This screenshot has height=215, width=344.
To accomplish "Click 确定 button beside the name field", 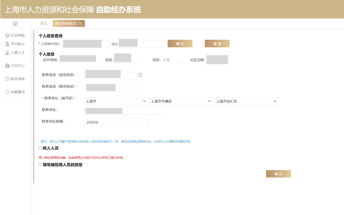I will (x=180, y=44).
